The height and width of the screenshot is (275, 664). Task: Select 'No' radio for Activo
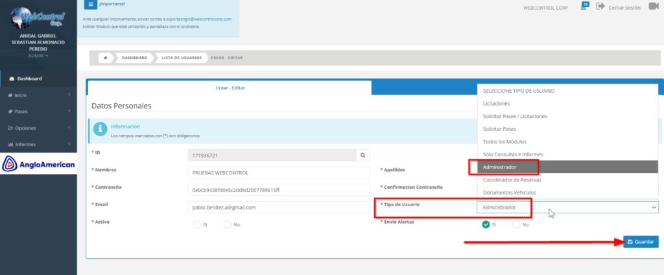tap(227, 224)
